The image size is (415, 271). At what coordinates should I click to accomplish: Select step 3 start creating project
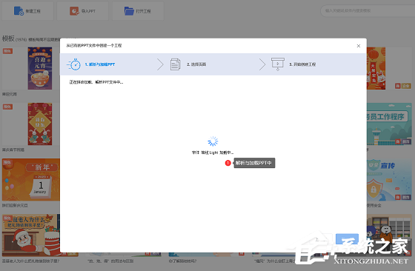302,64
